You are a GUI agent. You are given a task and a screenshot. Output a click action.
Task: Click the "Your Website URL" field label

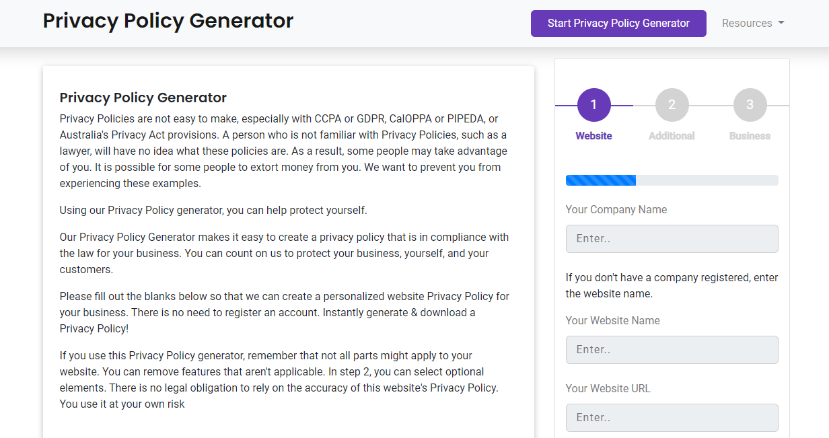[608, 389]
